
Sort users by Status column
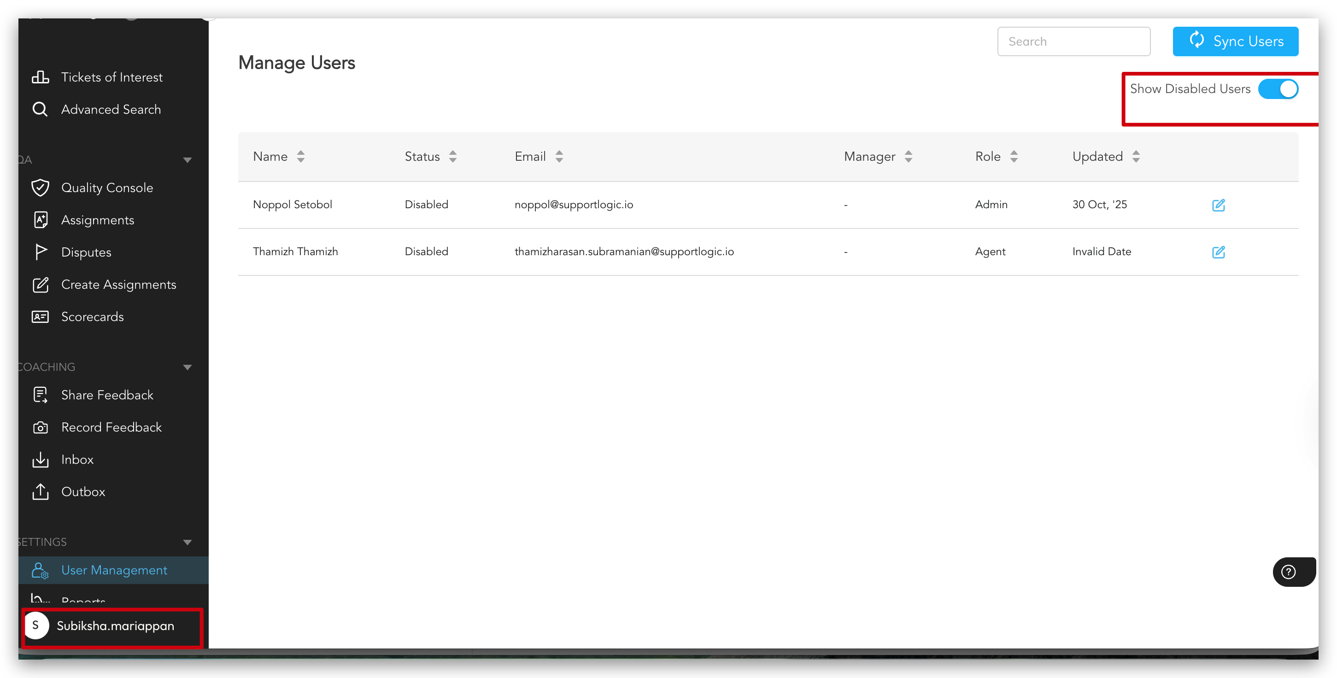pos(452,157)
